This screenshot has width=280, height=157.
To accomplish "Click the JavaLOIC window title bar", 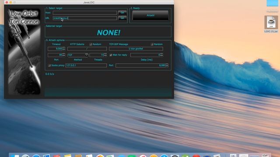I will pyautogui.click(x=89, y=2).
